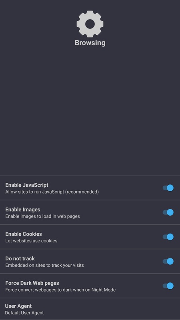
Task: Turn off the Enable Images switch
Action: coord(168,212)
